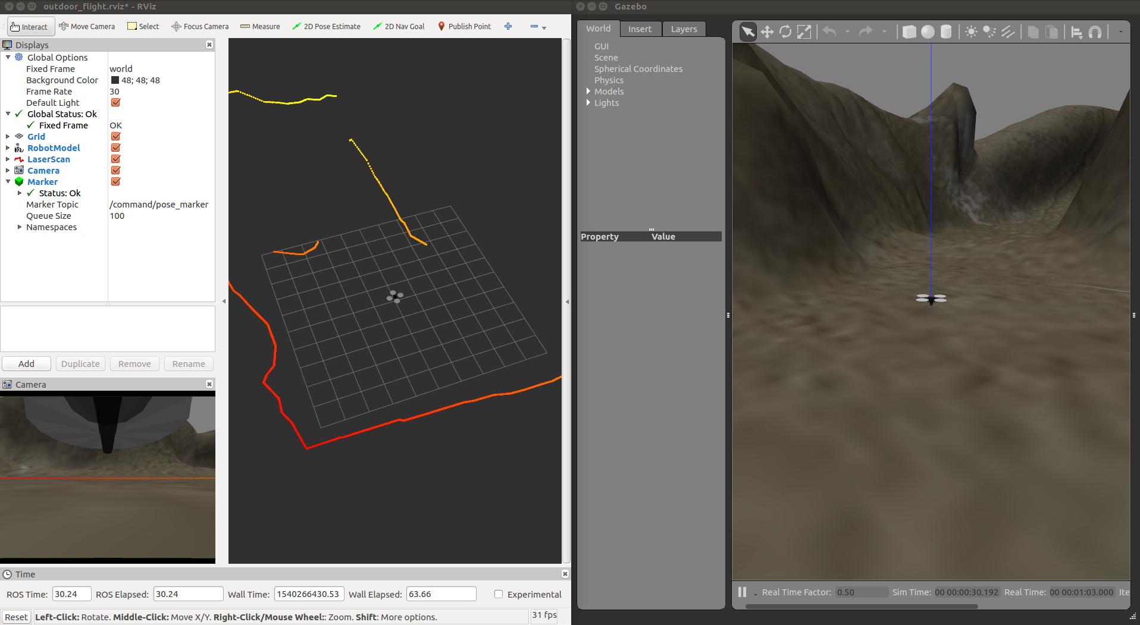Expand the Marker Namespaces entry
This screenshot has width=1140, height=625.
(x=18, y=227)
